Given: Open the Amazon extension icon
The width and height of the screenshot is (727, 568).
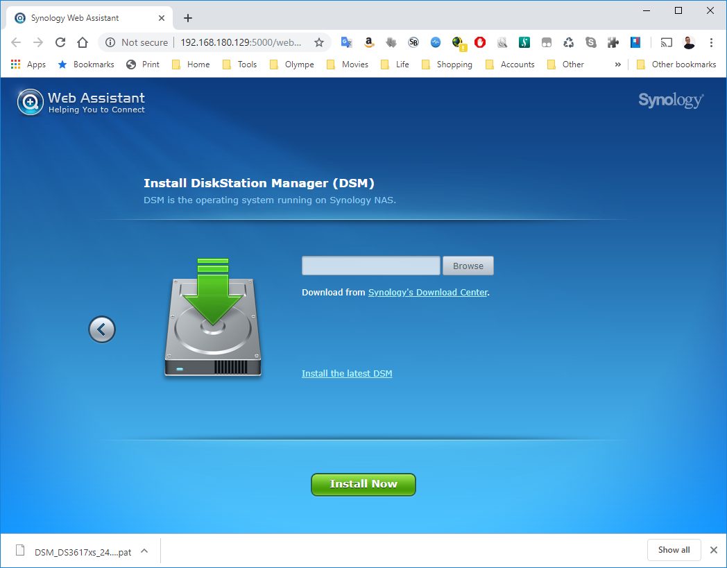Looking at the screenshot, I should (368, 43).
